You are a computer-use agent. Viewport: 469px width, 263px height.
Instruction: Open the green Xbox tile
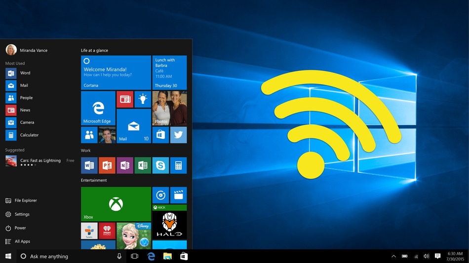tap(116, 204)
